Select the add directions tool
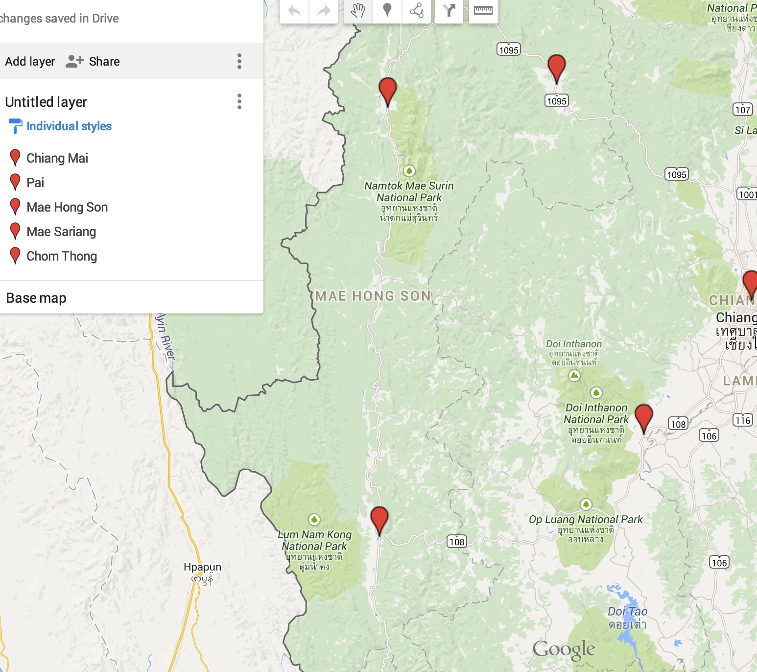The height and width of the screenshot is (672, 757). click(x=449, y=11)
